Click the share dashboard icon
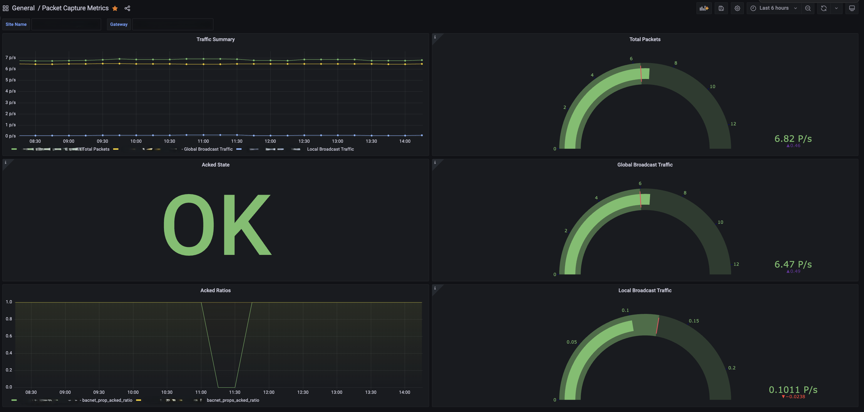The image size is (864, 412). [x=127, y=9]
